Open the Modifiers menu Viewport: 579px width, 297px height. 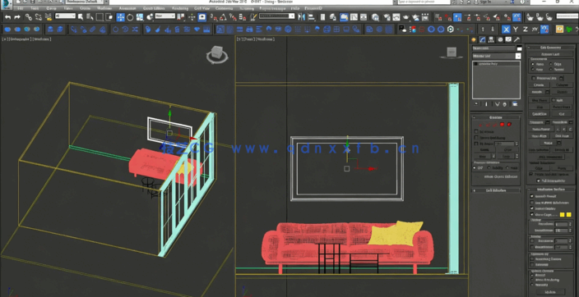click(104, 8)
